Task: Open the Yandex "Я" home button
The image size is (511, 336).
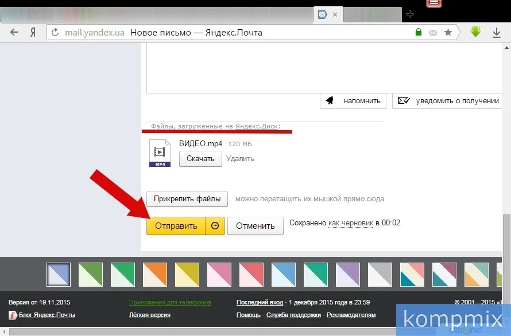Action: tap(33, 32)
